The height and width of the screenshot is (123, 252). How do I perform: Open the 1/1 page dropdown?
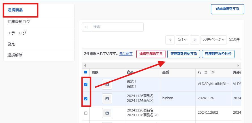(182, 40)
